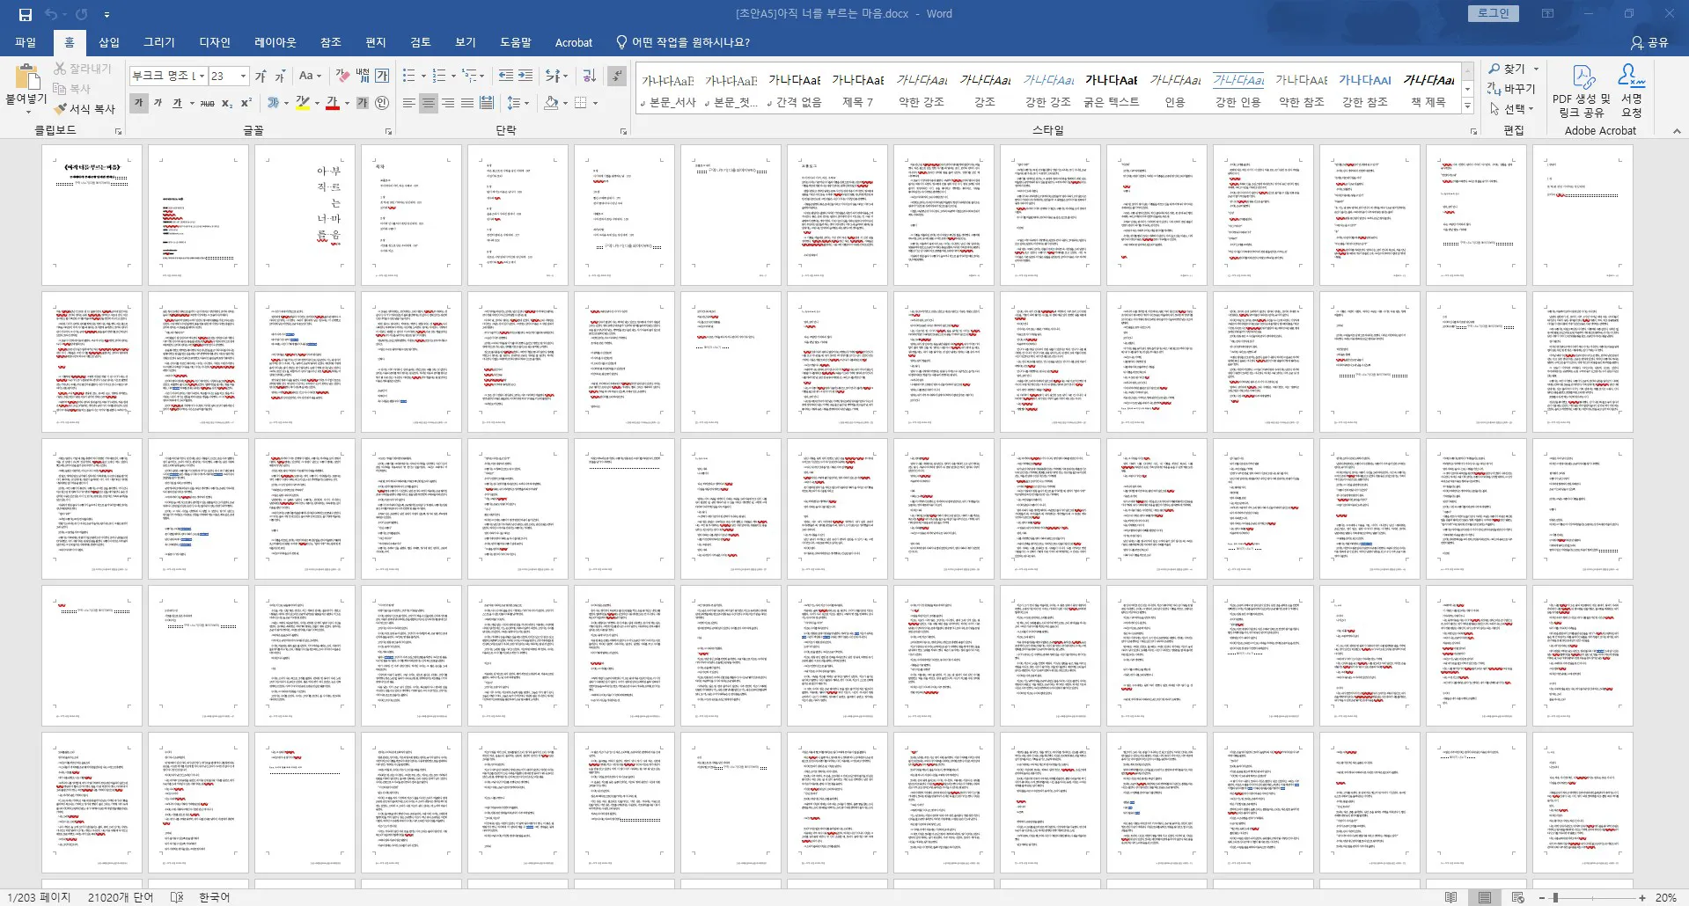The width and height of the screenshot is (1689, 906).
Task: Align text to the right
Action: coord(448,103)
